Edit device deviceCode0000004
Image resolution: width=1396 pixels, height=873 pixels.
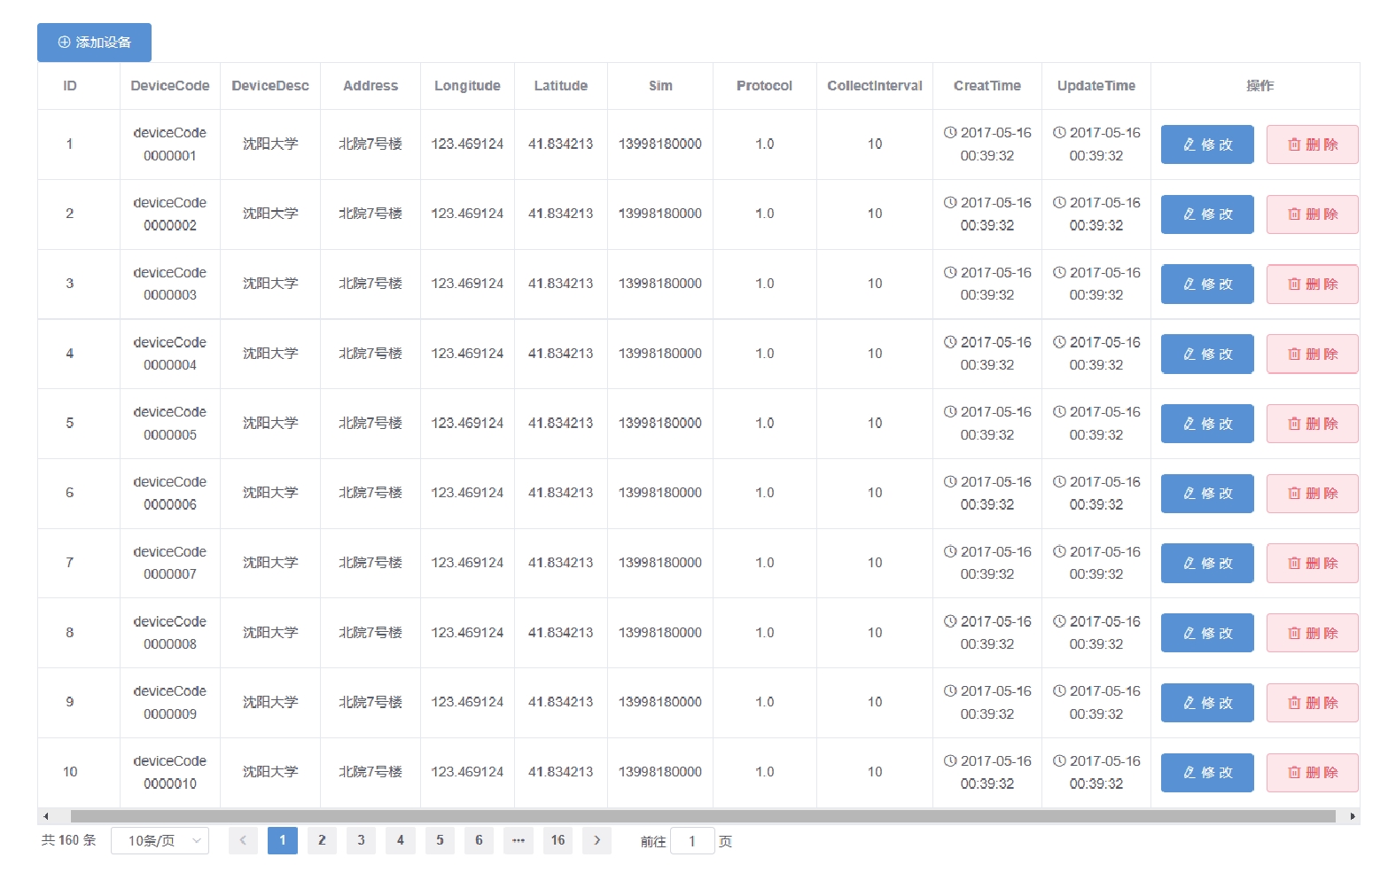click(x=1207, y=354)
